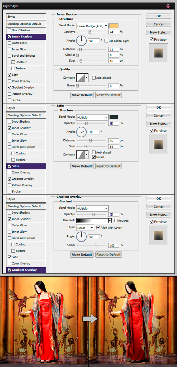Screen dimensions: 177x367
Task: Open the Satin Multiply blend mode dropdown
Action: click(x=92, y=117)
